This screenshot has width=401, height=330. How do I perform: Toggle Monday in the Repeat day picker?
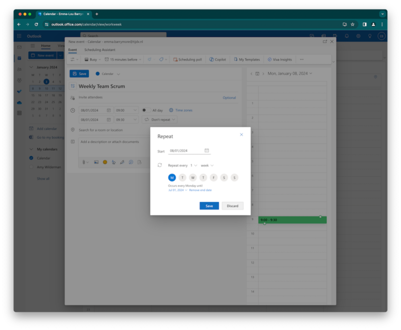pyautogui.click(x=172, y=177)
